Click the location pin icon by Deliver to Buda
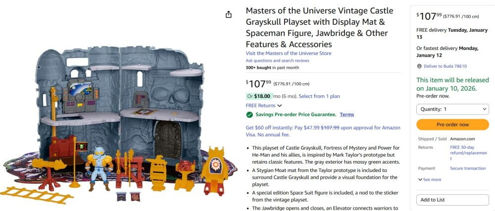Image resolution: width=495 pixels, height=211 pixels. [419, 66]
